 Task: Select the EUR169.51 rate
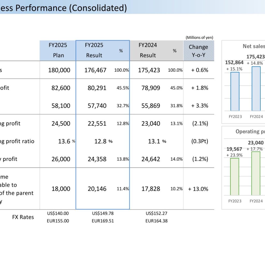tap(103, 221)
